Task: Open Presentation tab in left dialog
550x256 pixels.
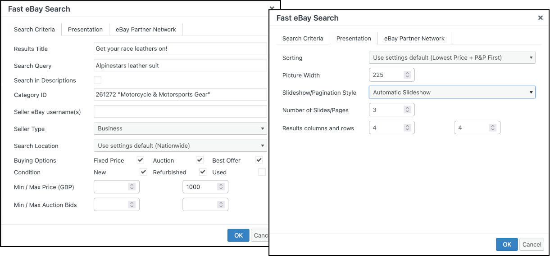Action: point(85,30)
